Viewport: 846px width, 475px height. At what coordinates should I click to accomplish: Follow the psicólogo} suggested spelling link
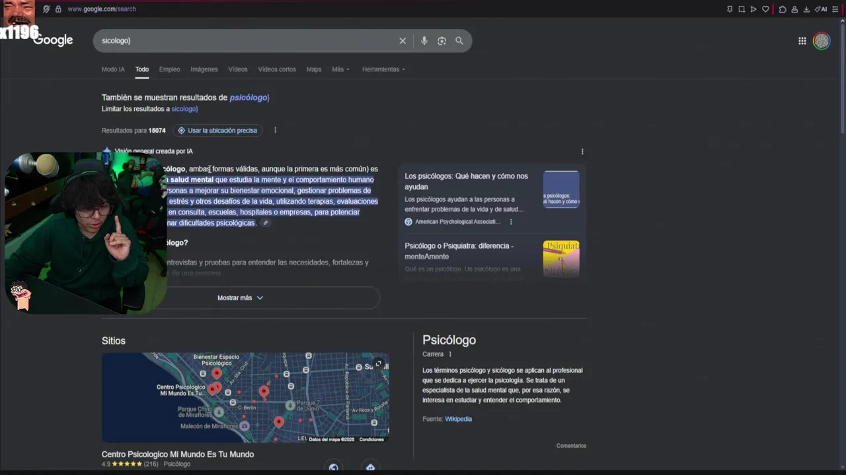point(249,98)
